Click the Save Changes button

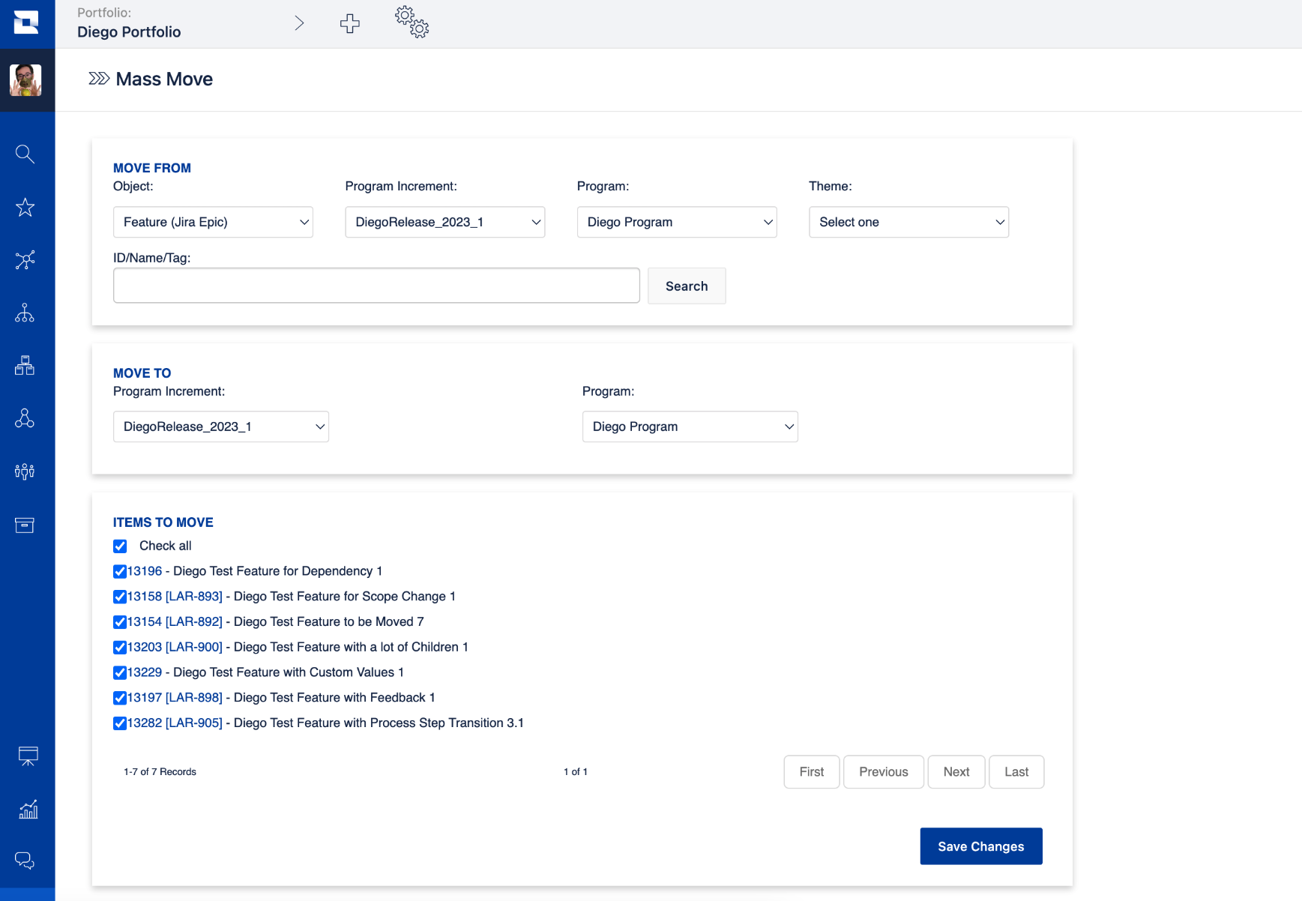coord(981,846)
